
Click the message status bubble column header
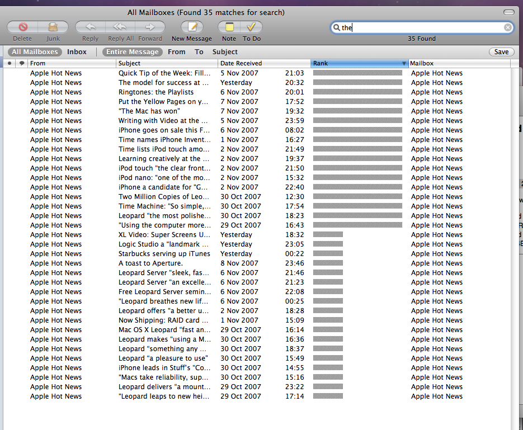pos(22,63)
